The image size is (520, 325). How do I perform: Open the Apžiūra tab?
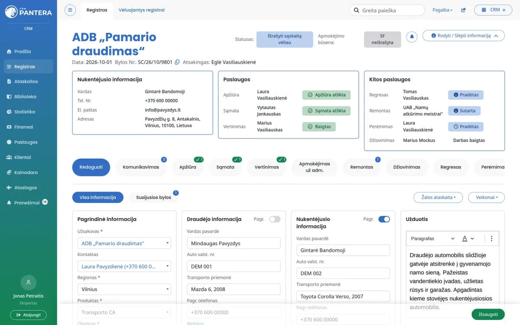pos(188,167)
